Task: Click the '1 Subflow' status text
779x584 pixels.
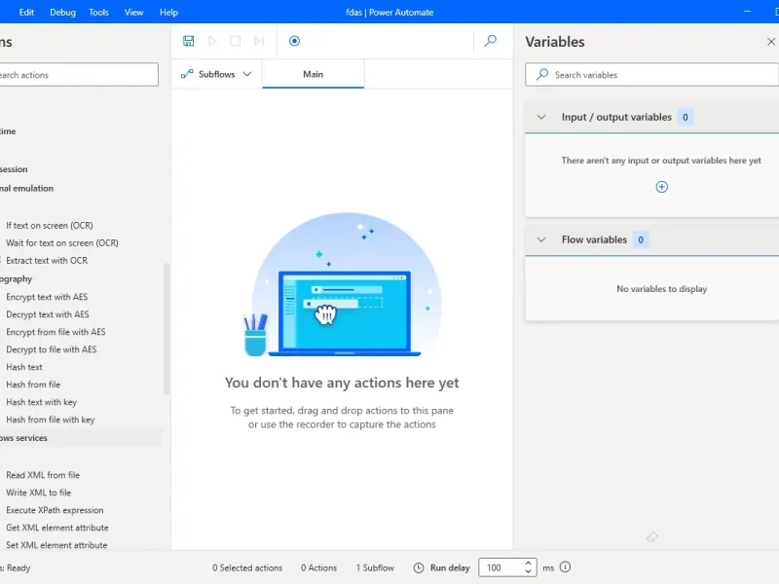Action: point(375,567)
